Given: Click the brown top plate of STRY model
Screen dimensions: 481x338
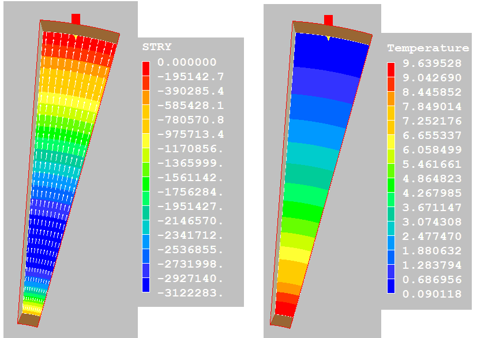Looking at the screenshot, I should pyautogui.click(x=80, y=30).
